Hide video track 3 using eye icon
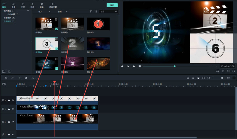 [13, 100]
